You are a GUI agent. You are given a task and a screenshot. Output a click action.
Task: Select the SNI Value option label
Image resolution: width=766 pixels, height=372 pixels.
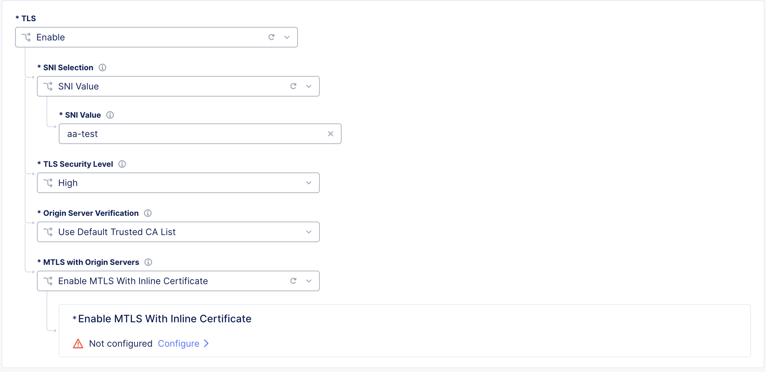click(x=78, y=86)
